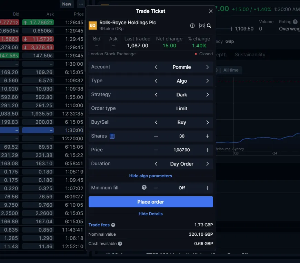Increase Minimum fill value

(x=207, y=188)
